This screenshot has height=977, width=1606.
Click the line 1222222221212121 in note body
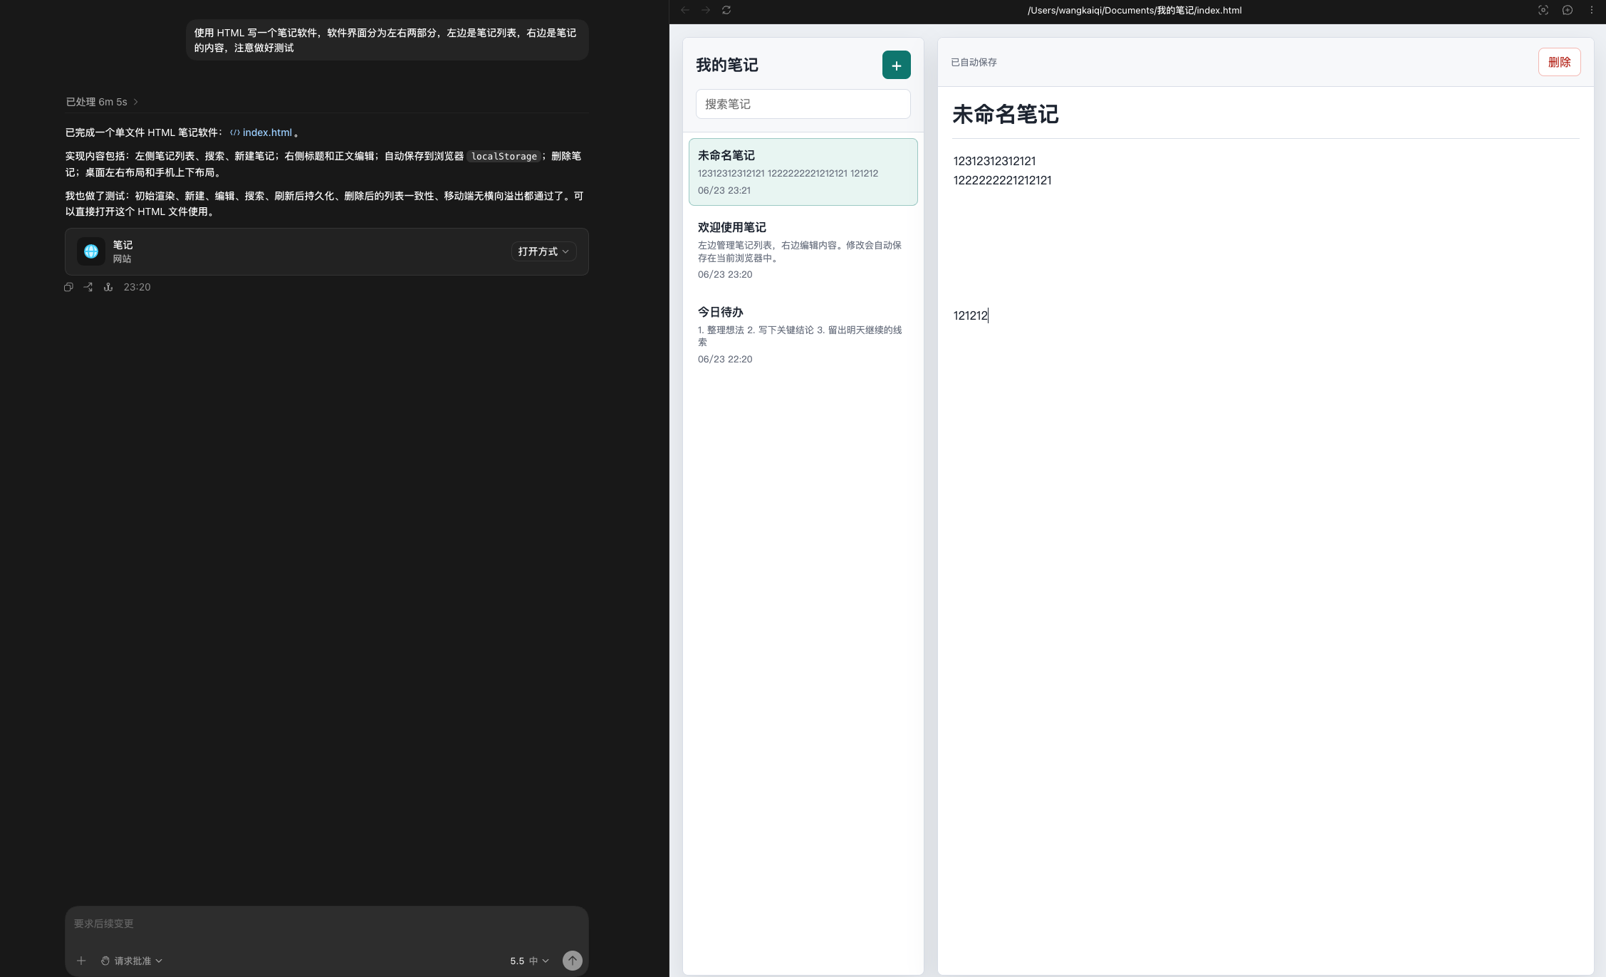click(1002, 180)
